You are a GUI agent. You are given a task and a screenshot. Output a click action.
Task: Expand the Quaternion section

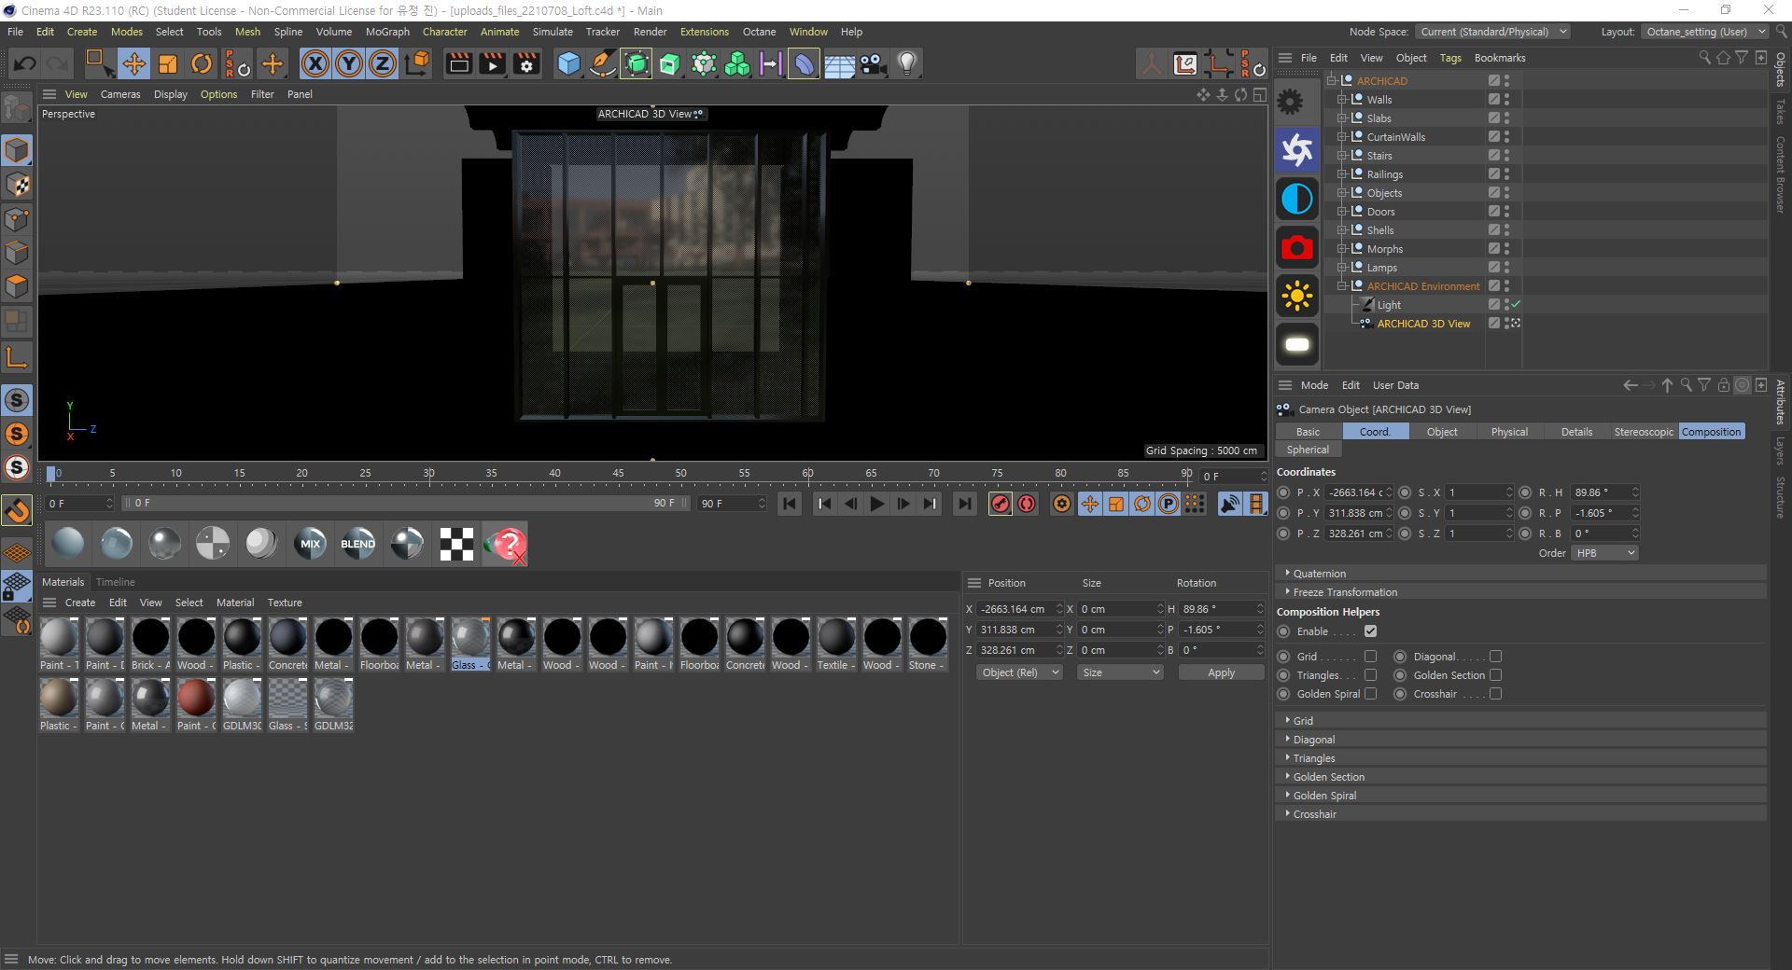[1520, 574]
